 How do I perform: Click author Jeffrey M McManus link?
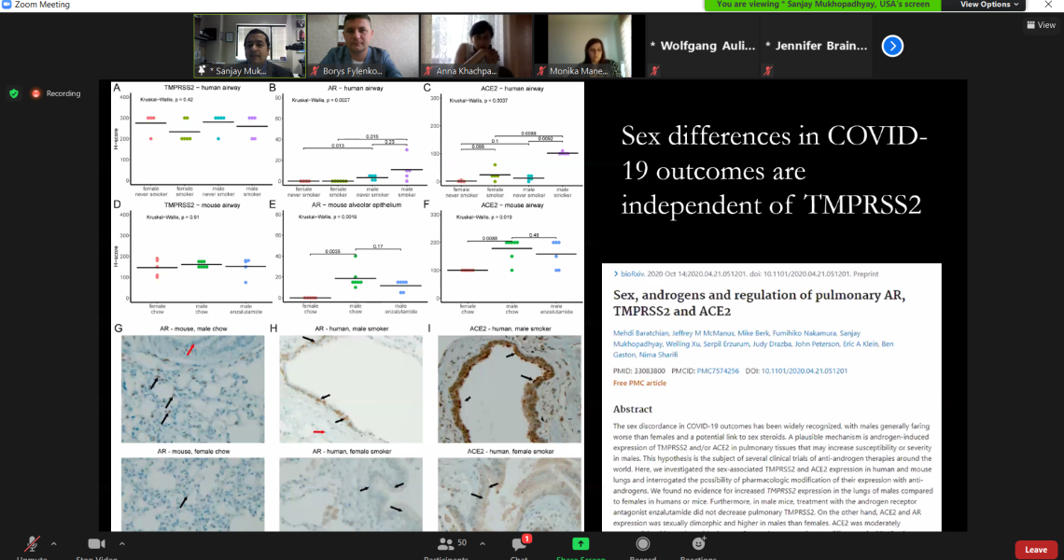pyautogui.click(x=703, y=333)
